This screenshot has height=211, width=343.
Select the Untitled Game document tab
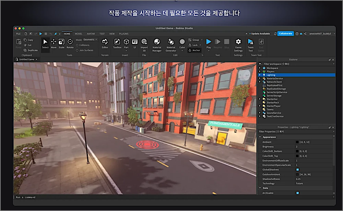click(x=26, y=59)
